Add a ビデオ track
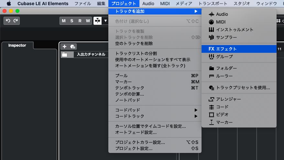This screenshot has width=284, height=160. pos(239,115)
